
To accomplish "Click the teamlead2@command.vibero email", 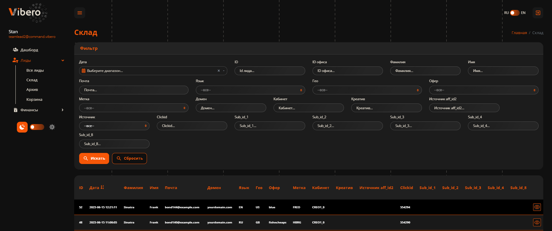I will point(32,37).
